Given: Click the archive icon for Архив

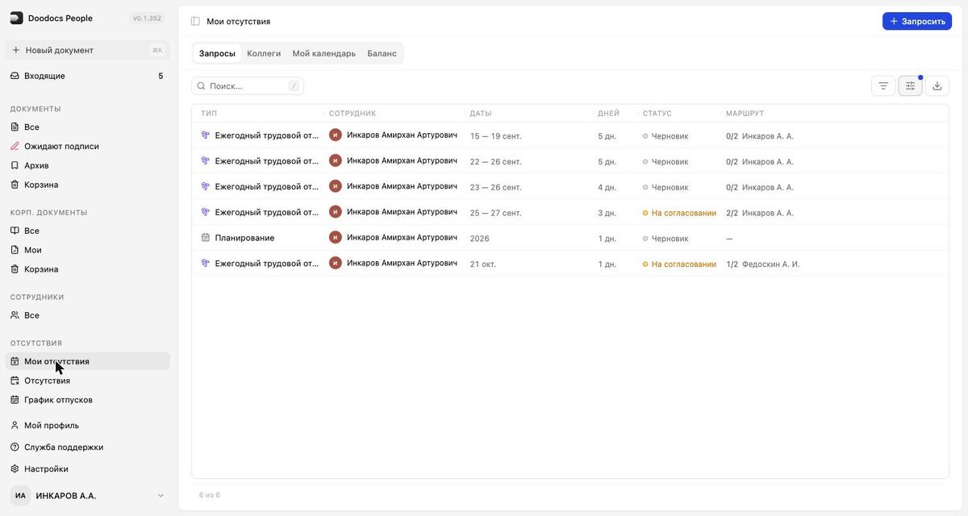Looking at the screenshot, I should (x=15, y=165).
